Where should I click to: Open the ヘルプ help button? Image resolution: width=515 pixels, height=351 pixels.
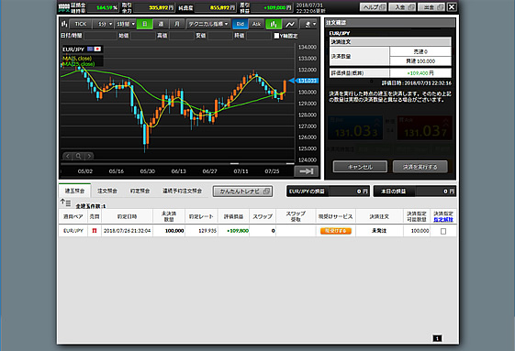coord(374,7)
